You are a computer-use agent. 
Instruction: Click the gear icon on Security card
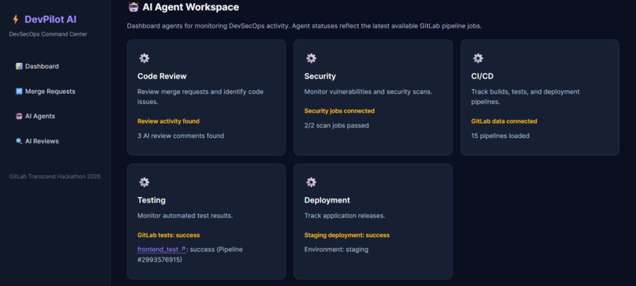tap(311, 58)
